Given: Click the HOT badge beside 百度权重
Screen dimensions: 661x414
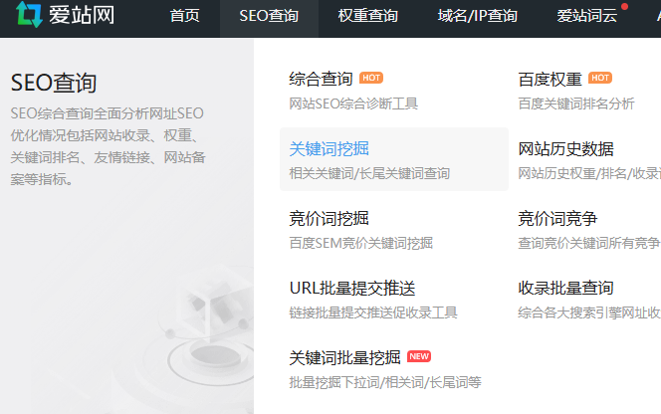Looking at the screenshot, I should (x=600, y=78).
